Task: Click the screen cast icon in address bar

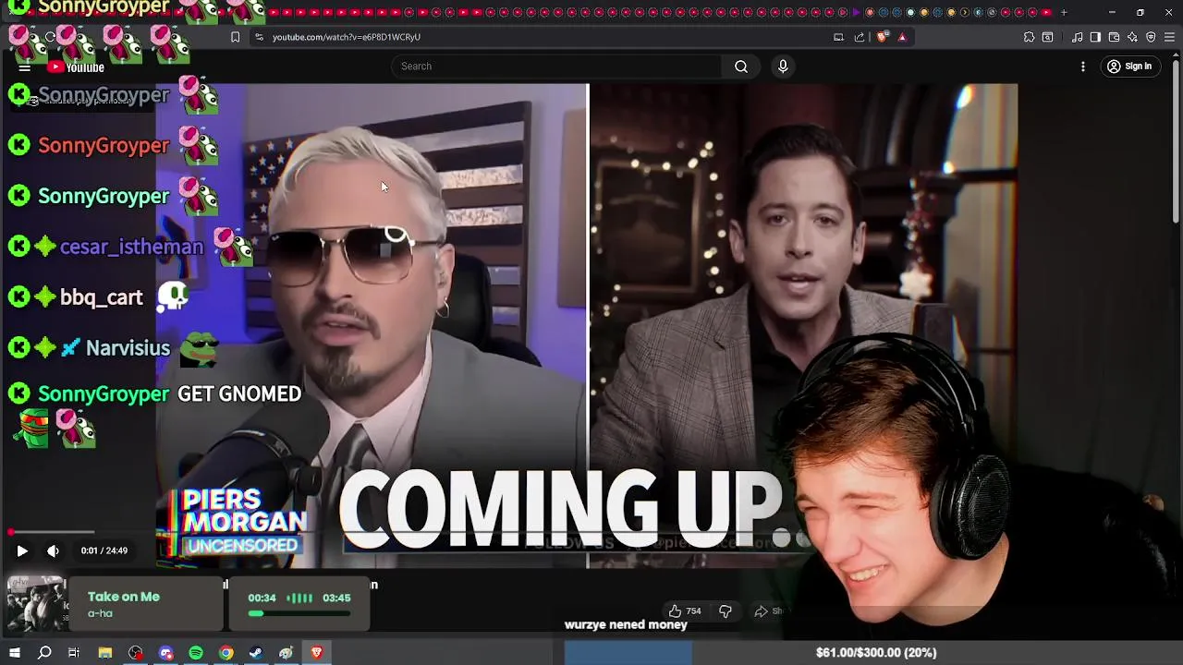Action: tap(838, 37)
